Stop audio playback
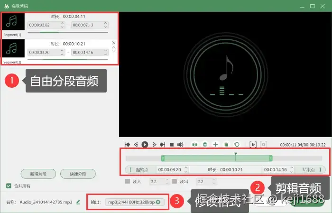 coord(172,145)
